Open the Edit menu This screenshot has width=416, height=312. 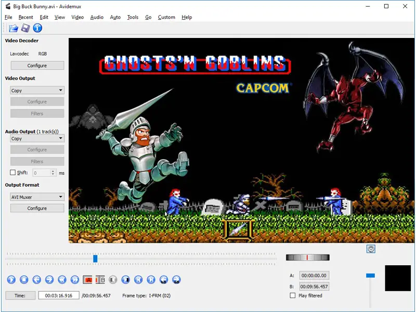coord(44,17)
